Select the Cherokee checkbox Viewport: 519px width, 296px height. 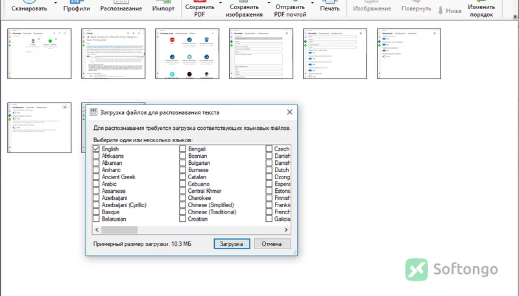[x=182, y=198]
